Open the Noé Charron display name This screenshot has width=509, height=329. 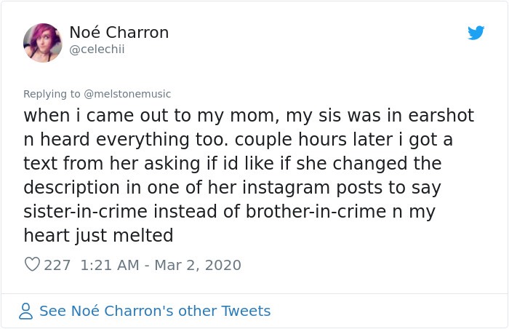click(119, 33)
